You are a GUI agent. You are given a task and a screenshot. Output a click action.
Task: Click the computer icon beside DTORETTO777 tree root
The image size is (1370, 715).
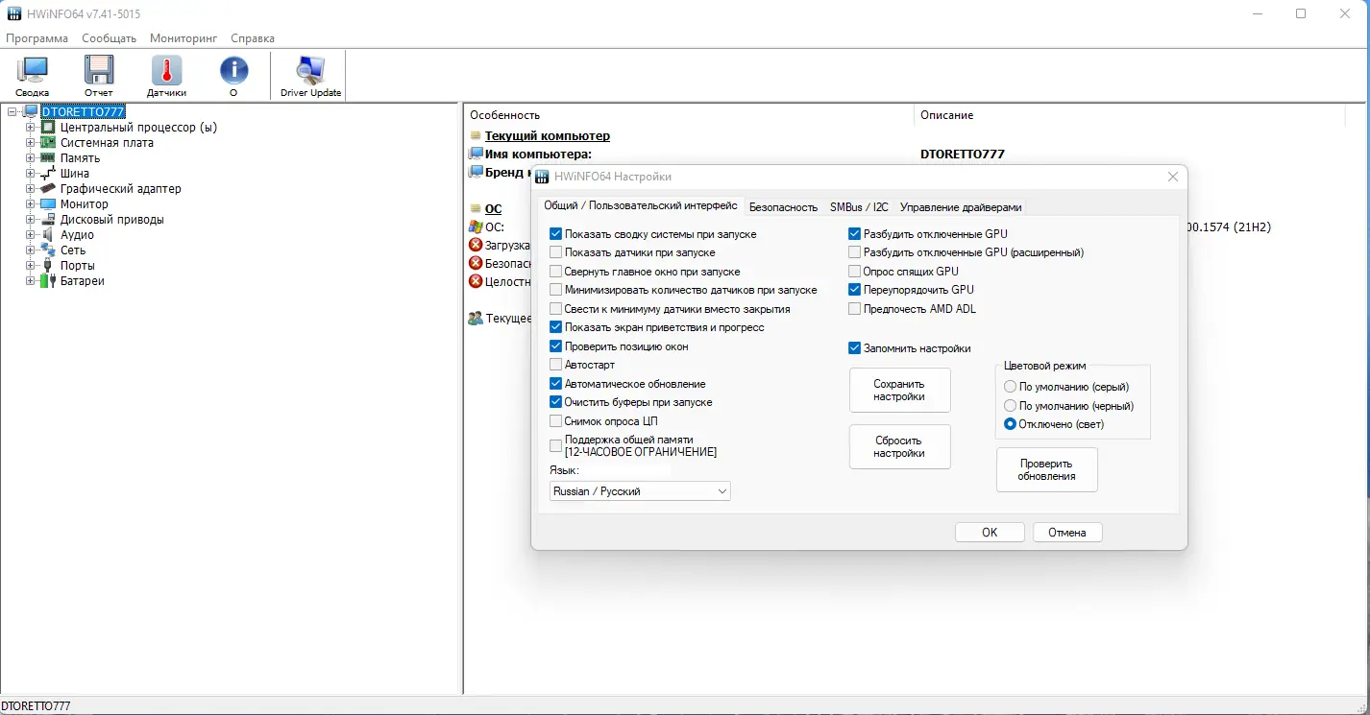(x=31, y=112)
